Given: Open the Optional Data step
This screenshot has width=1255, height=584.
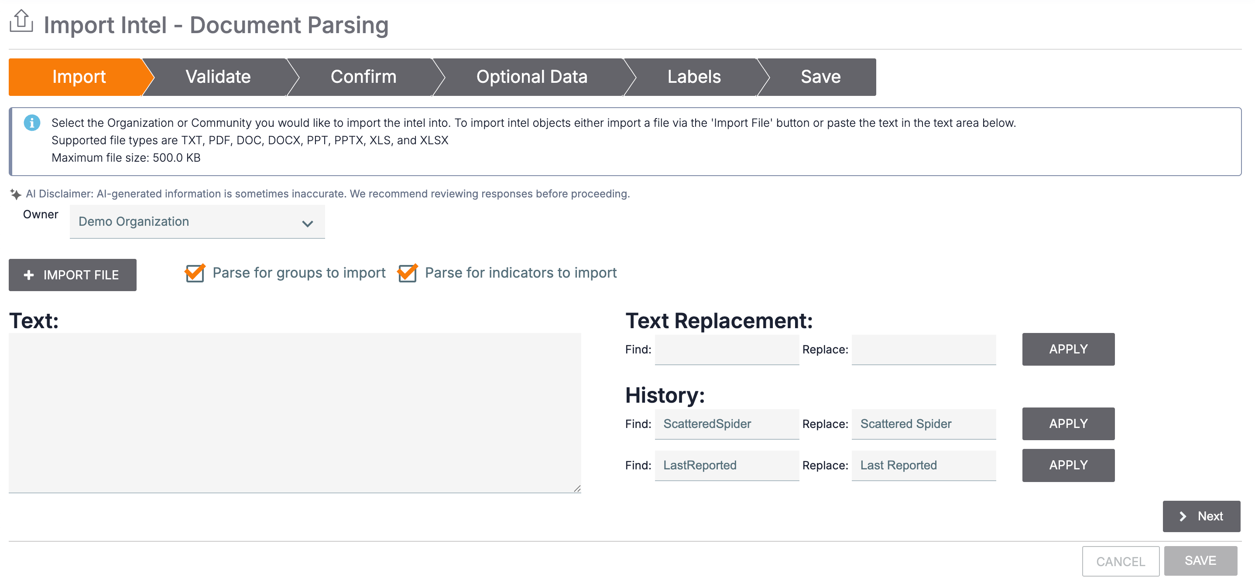Looking at the screenshot, I should (x=531, y=76).
